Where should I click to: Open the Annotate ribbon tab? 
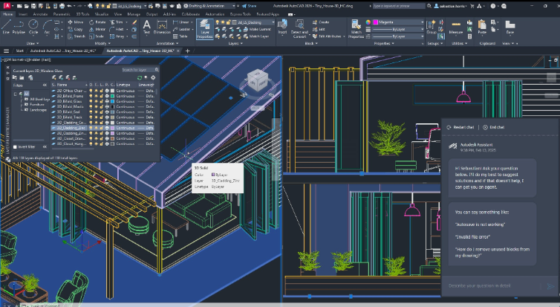point(40,14)
